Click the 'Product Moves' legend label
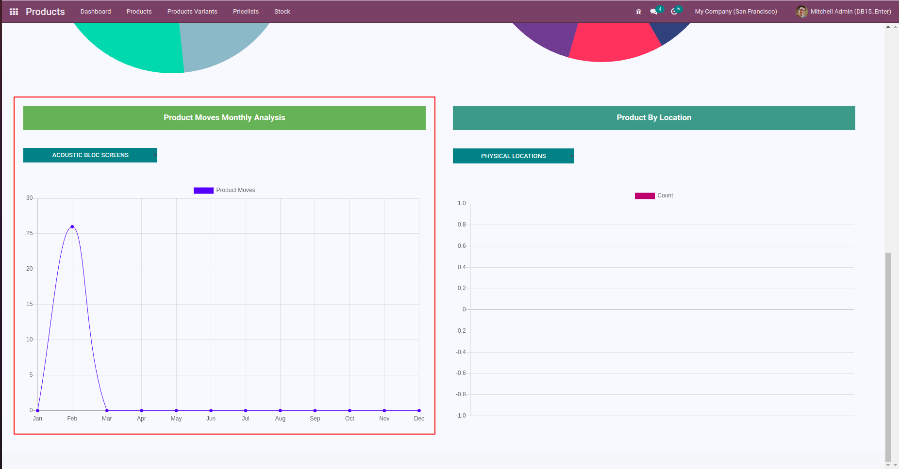Viewport: 899px width, 469px height. coord(235,190)
